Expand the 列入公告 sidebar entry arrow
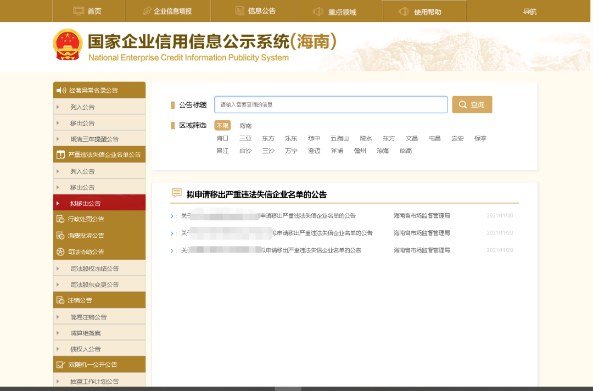593x391 pixels. point(57,106)
